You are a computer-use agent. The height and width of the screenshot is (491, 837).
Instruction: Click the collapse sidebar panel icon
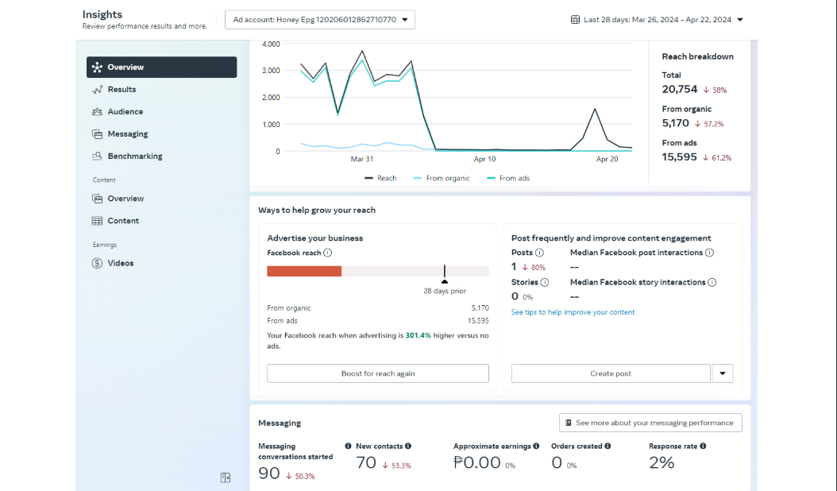[x=226, y=477]
